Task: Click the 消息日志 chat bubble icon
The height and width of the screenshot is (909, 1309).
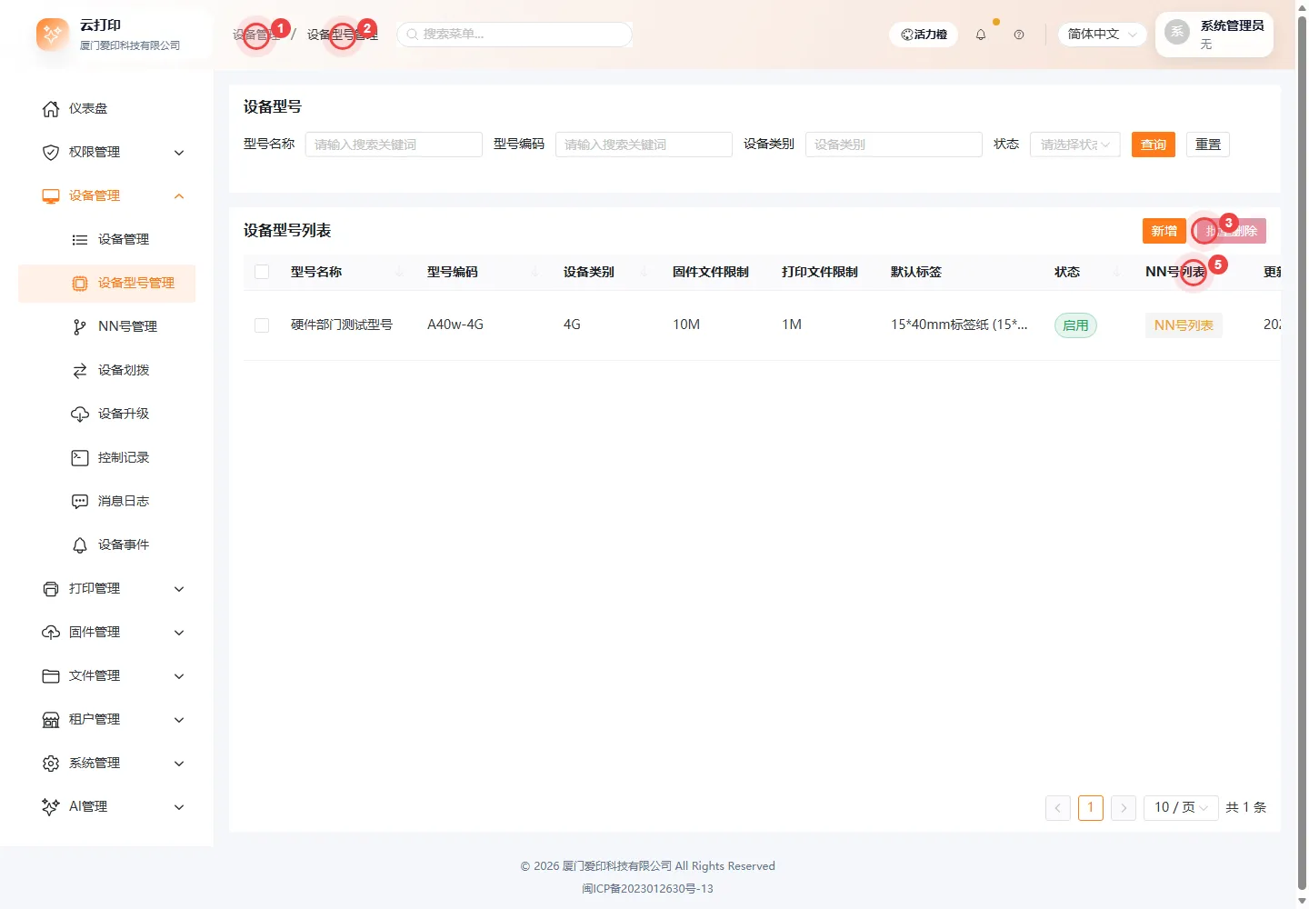Action: (80, 502)
